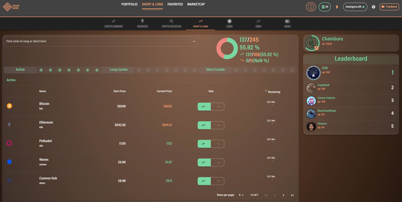
Task: Vote long on Polkadot
Action: click(x=204, y=144)
